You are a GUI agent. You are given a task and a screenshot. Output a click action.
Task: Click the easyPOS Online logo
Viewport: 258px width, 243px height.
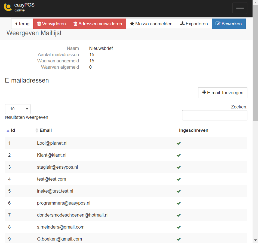pyautogui.click(x=19, y=7)
